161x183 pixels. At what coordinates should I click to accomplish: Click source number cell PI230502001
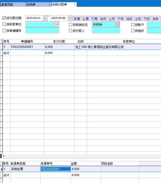[55, 169]
